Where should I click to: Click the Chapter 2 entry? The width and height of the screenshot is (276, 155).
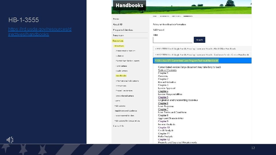pos(163,79)
